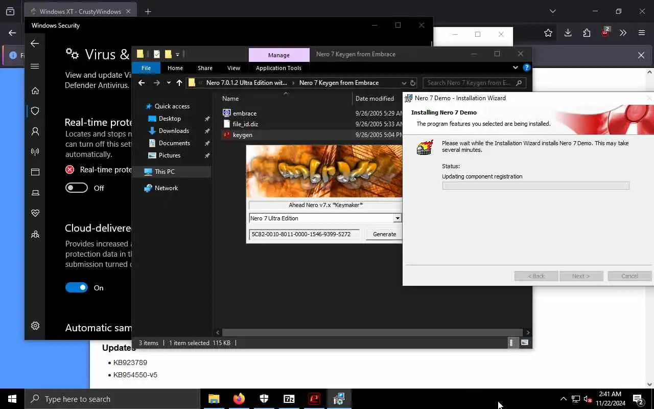
Task: Click generated serial number field
Action: pos(304,234)
